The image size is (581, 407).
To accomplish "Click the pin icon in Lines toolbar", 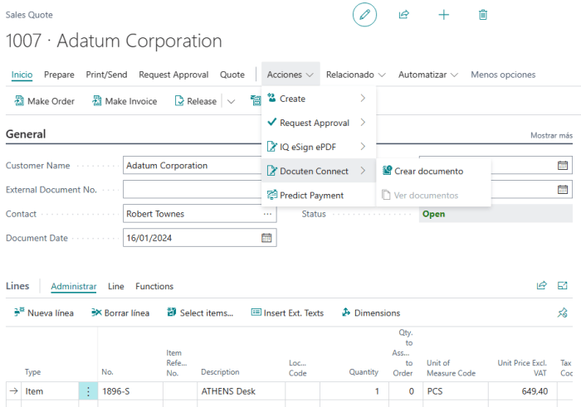I will point(563,313).
